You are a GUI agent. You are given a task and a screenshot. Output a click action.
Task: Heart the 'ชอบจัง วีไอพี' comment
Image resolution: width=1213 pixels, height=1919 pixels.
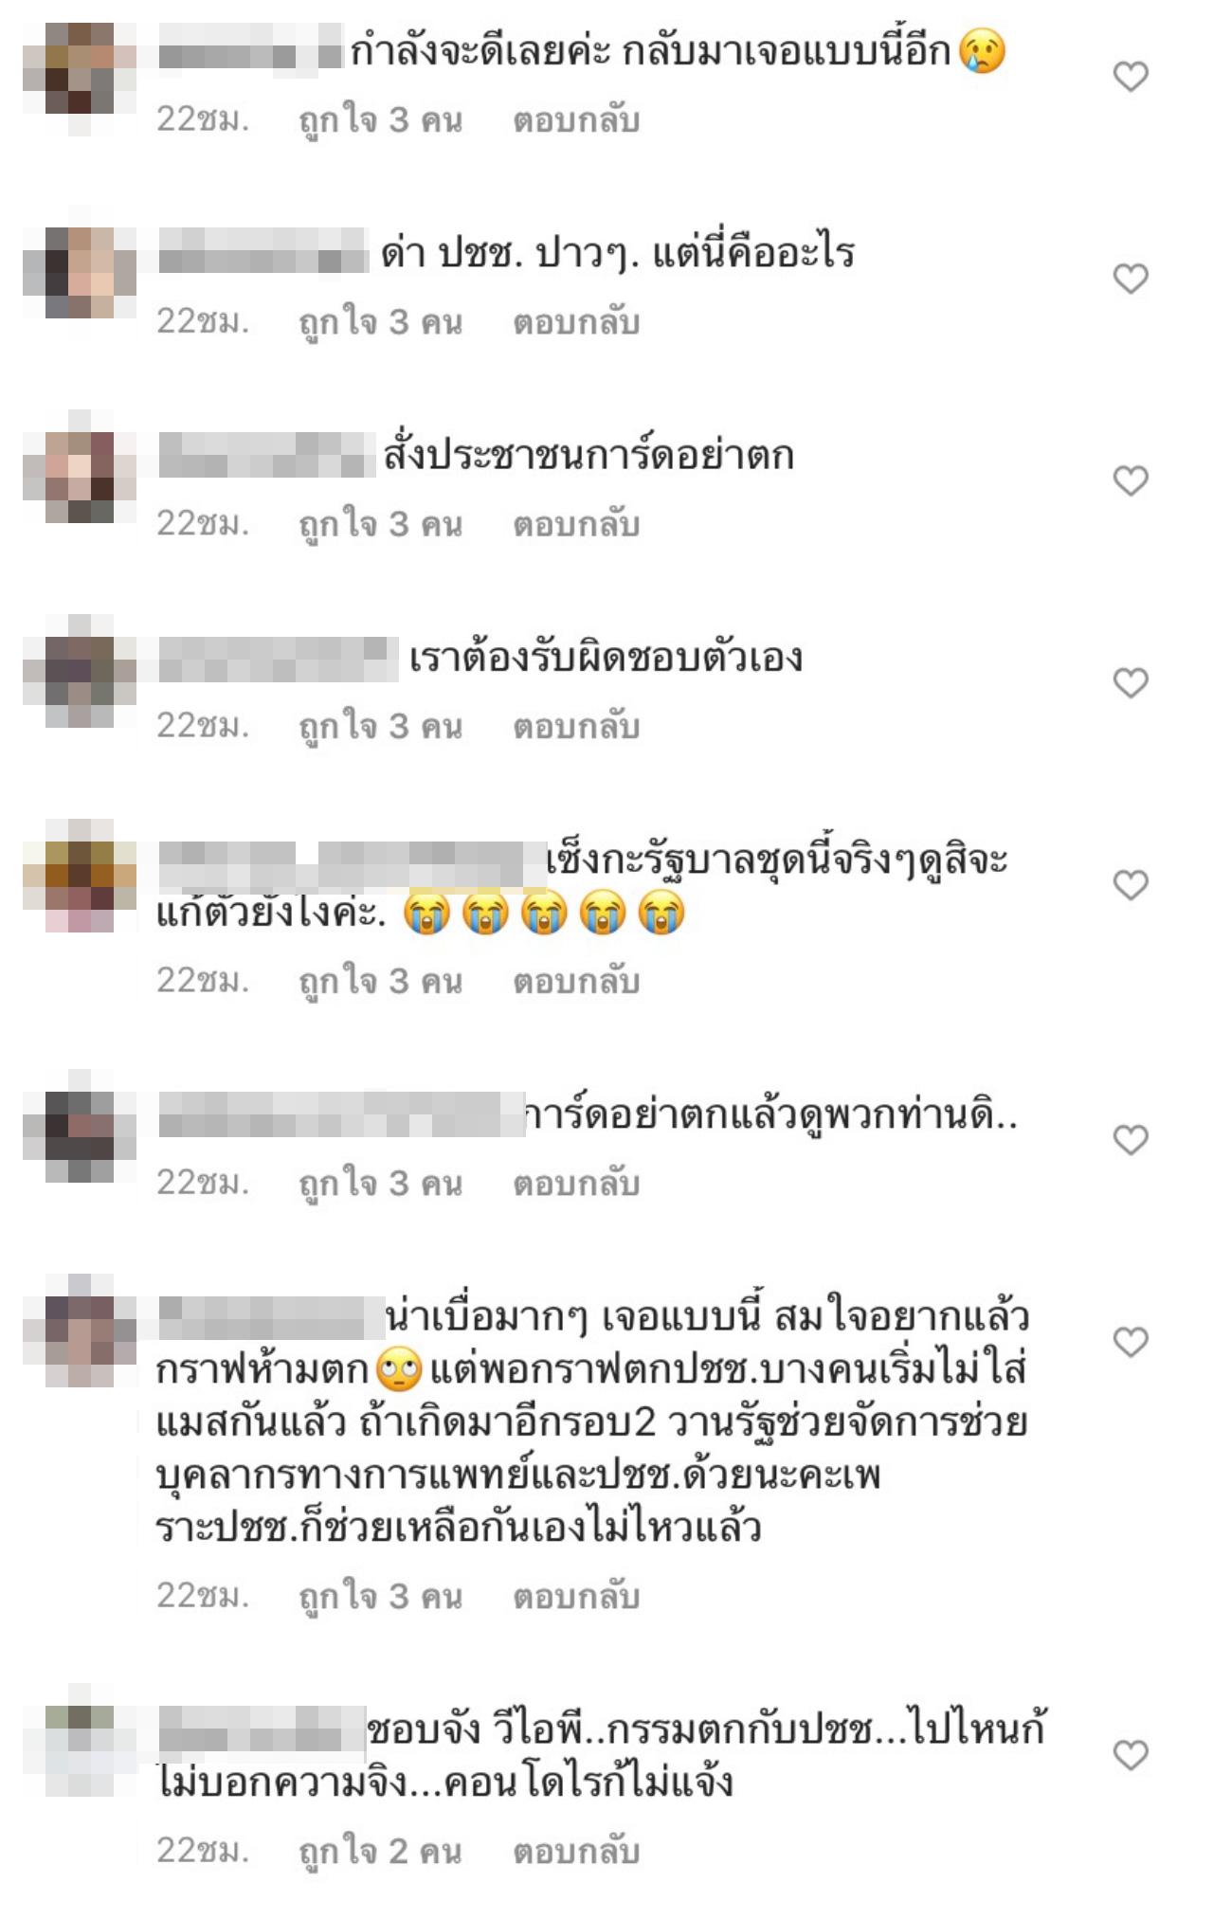(1130, 1755)
